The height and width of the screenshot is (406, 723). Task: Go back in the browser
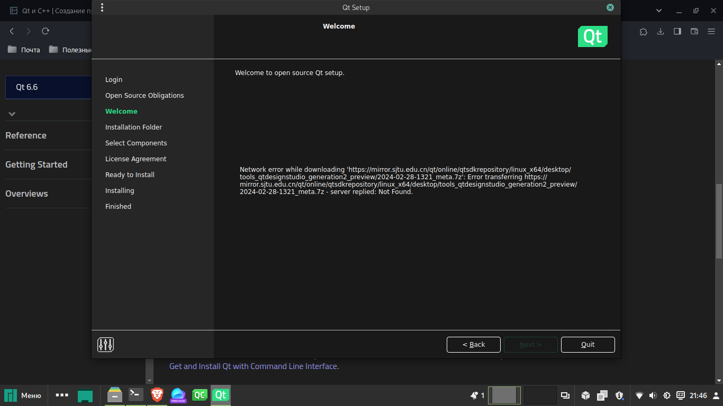[x=12, y=31]
